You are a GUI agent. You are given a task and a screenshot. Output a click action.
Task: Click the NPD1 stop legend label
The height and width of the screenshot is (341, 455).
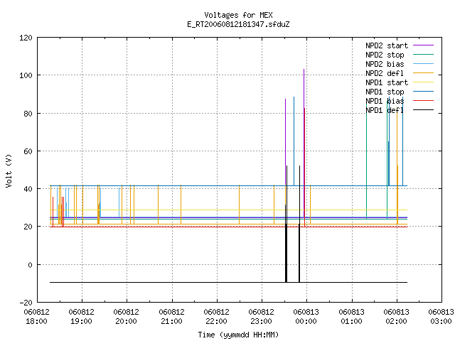[x=385, y=92]
